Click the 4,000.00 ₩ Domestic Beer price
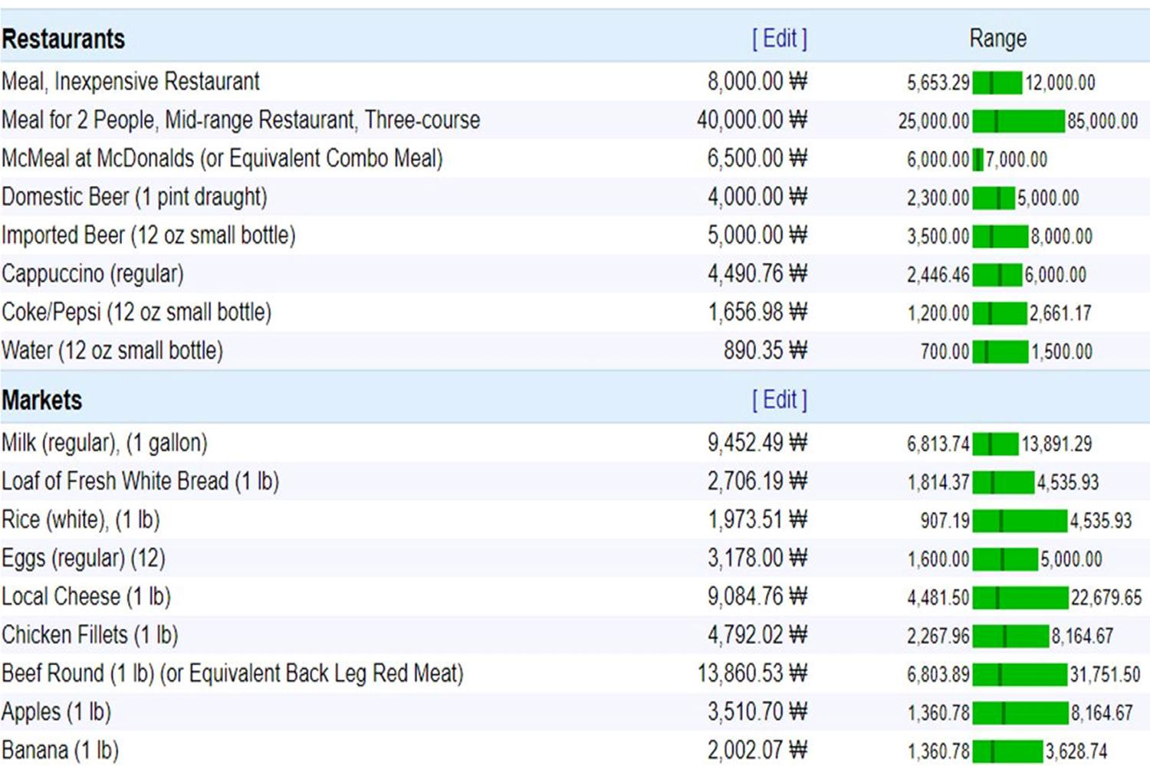The height and width of the screenshot is (766, 1150). click(757, 197)
